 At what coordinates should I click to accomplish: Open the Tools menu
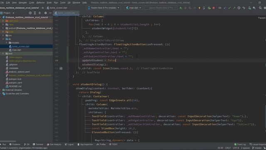63,2
